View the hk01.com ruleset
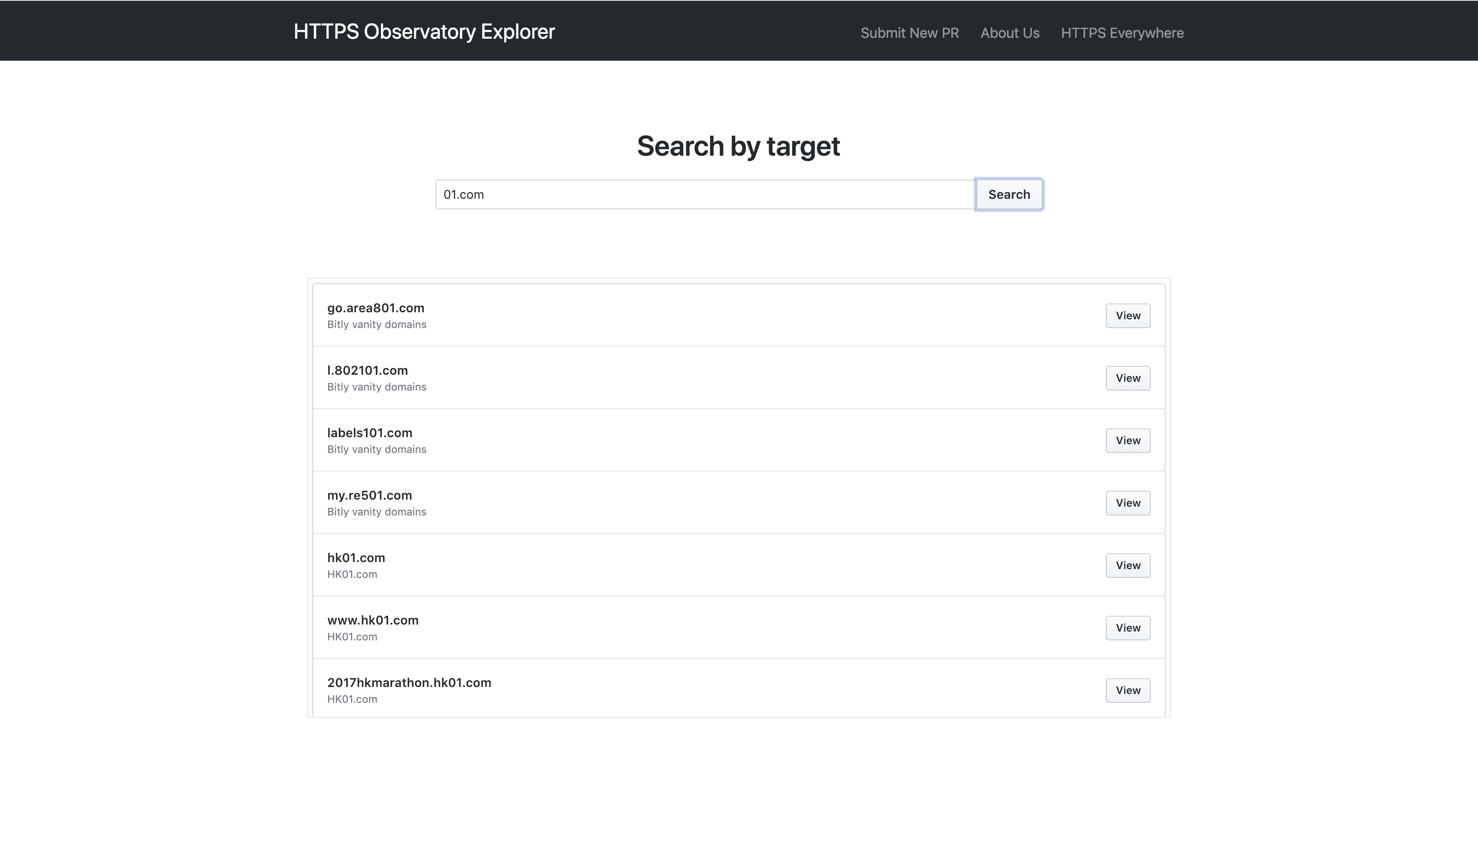Screen dimensions: 1478x855 (x=1127, y=565)
